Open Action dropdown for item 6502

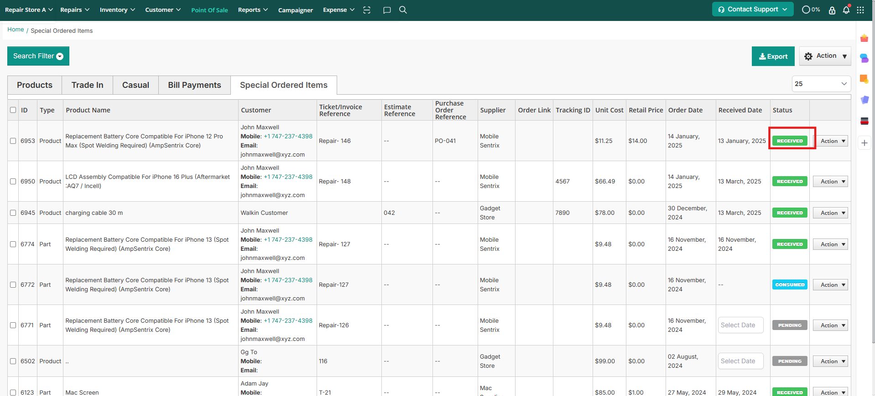(x=830, y=361)
